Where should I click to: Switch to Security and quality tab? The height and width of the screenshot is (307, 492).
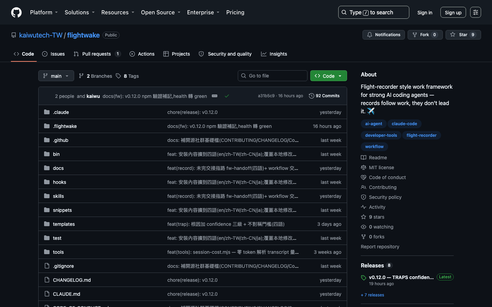[x=225, y=54]
